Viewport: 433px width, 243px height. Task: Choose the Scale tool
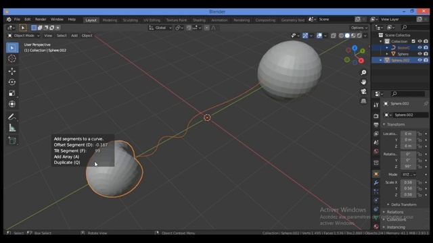coord(12,93)
